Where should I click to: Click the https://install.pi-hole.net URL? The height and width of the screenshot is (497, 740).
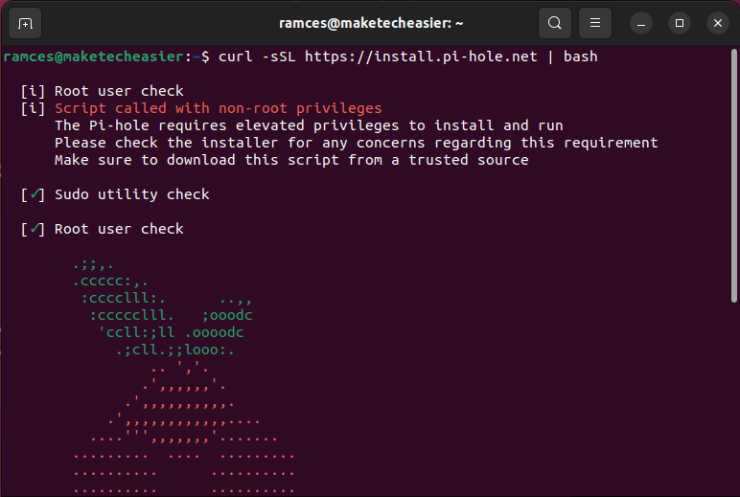pos(421,57)
